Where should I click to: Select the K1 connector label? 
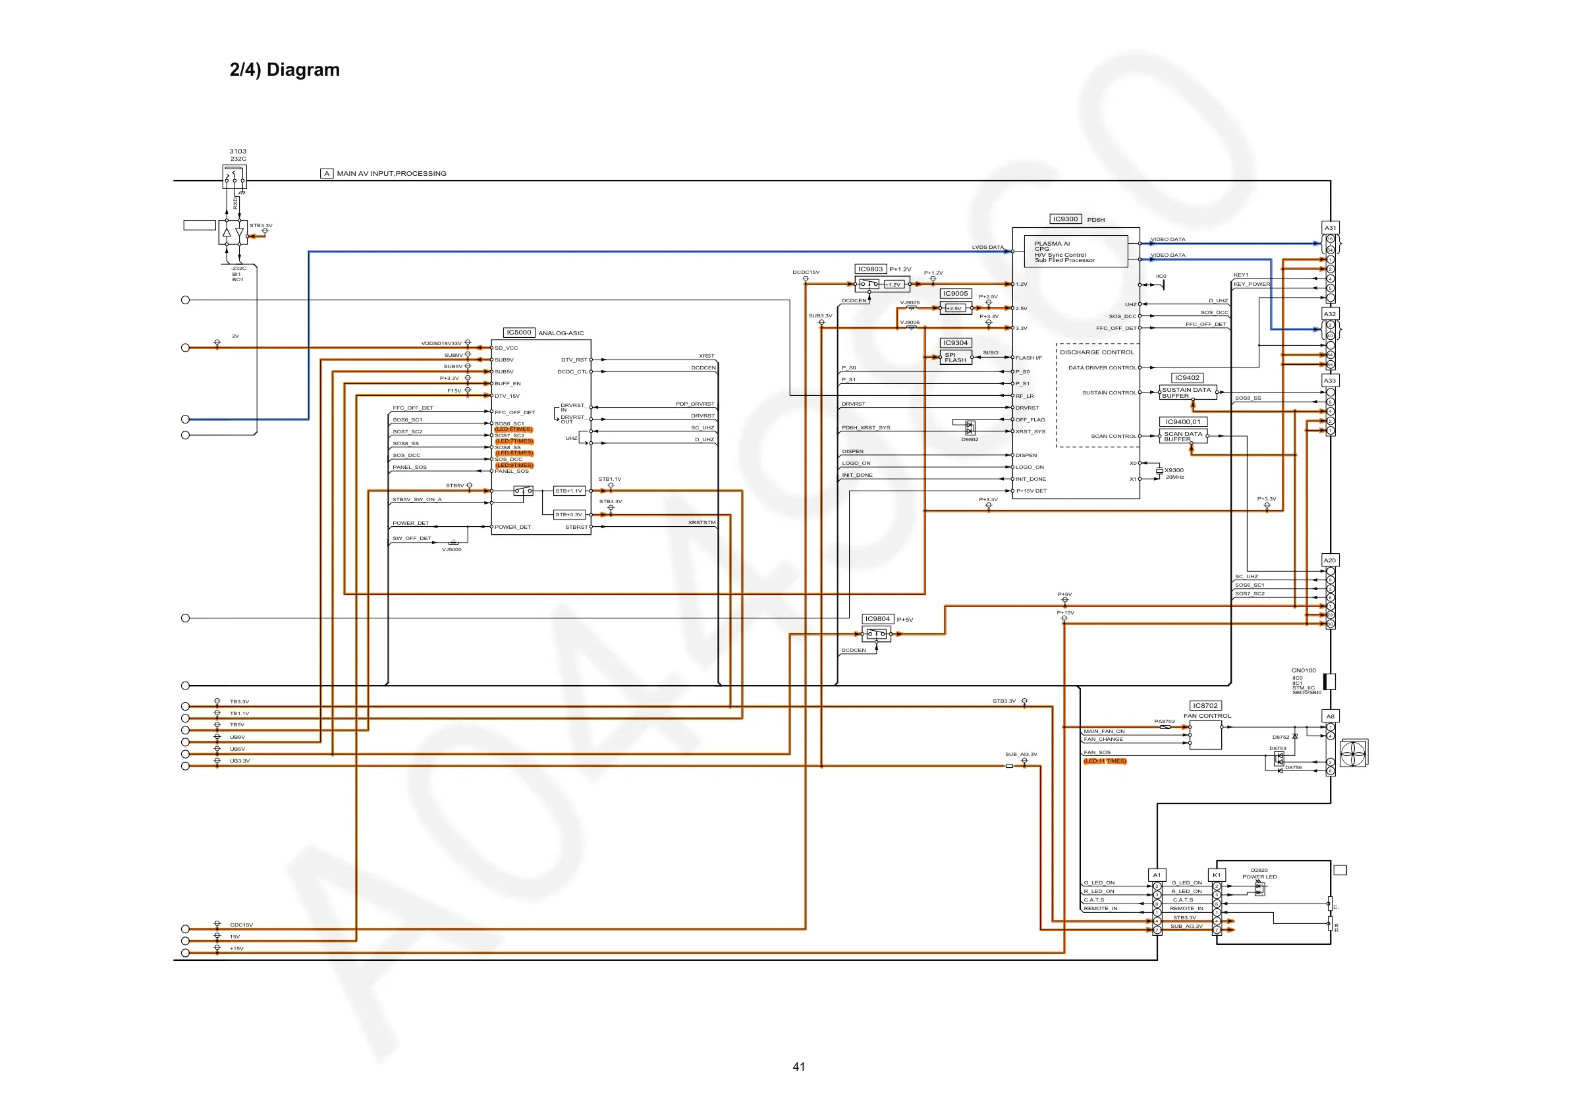[1217, 875]
